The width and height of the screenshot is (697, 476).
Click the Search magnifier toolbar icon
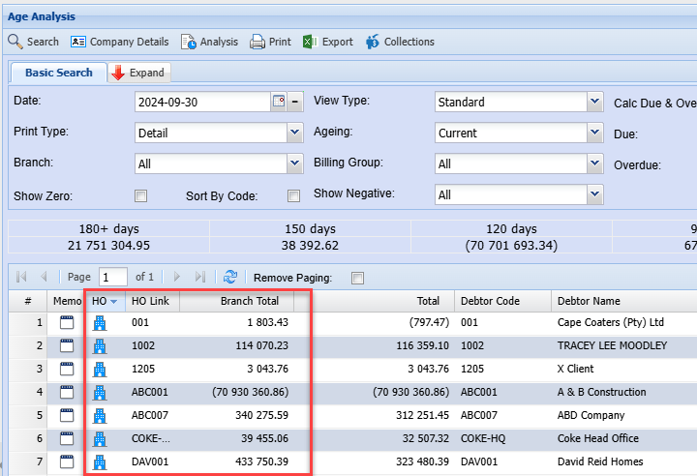coord(16,42)
